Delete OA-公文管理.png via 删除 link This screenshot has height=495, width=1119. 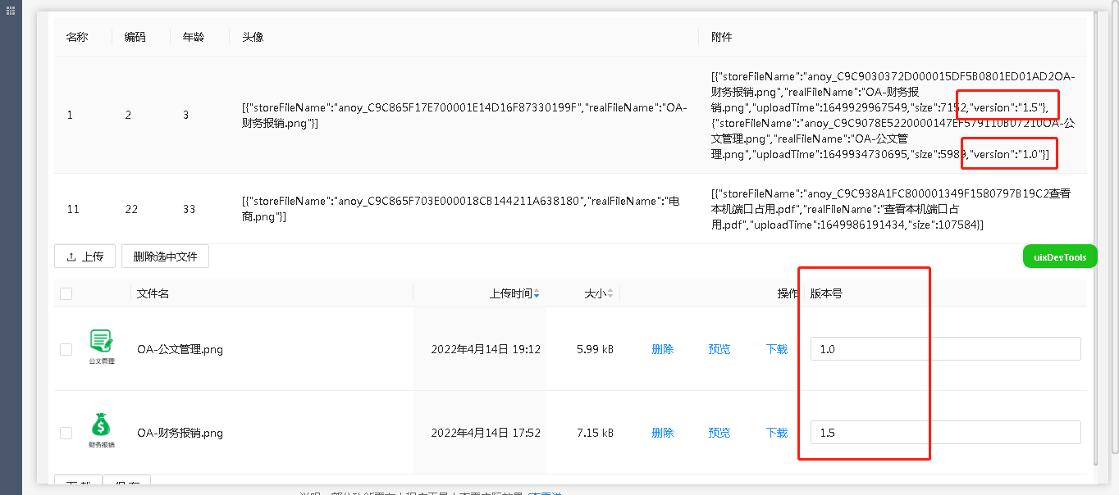(x=663, y=349)
